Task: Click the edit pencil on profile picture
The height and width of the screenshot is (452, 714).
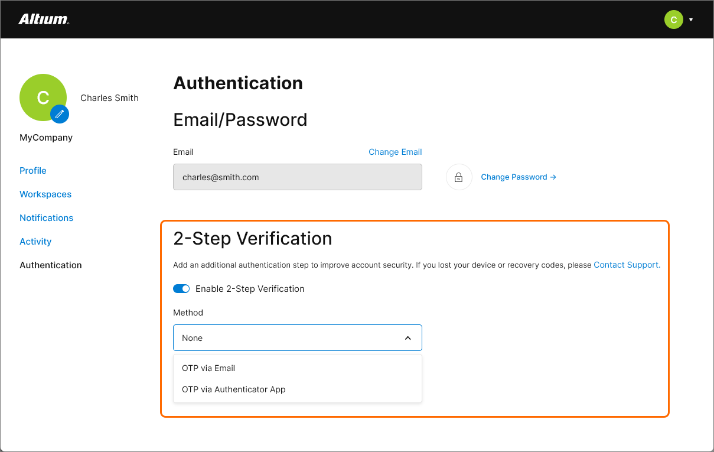Action: coord(60,114)
